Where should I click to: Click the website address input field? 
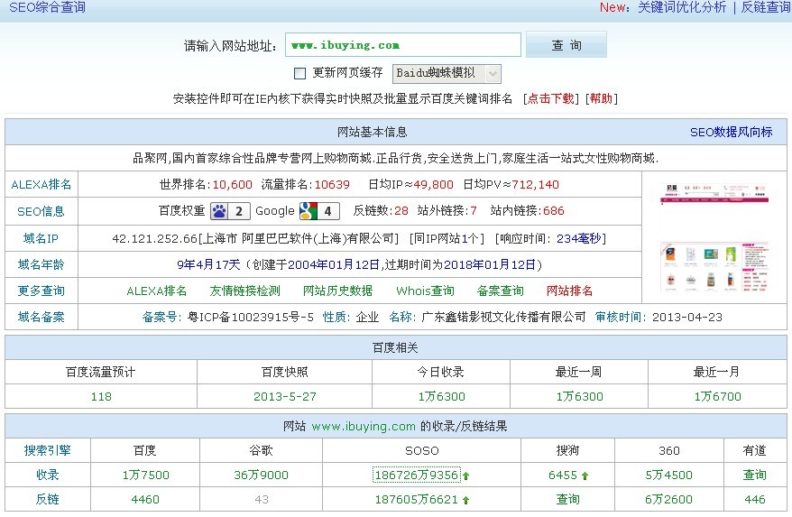pos(403,45)
